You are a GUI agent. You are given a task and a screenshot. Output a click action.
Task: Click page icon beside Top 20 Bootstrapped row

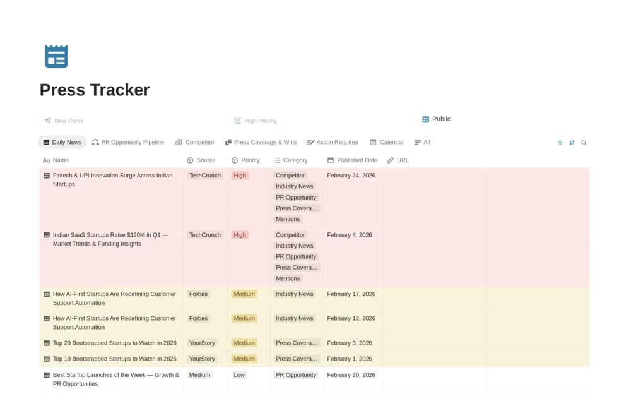click(x=47, y=343)
